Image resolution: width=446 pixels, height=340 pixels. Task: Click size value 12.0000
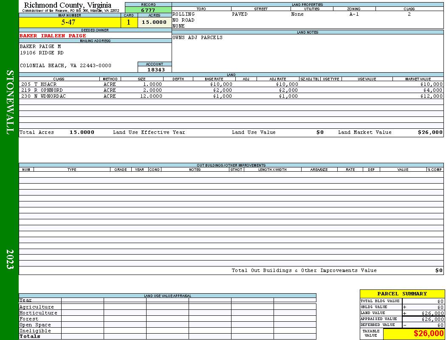151,96
